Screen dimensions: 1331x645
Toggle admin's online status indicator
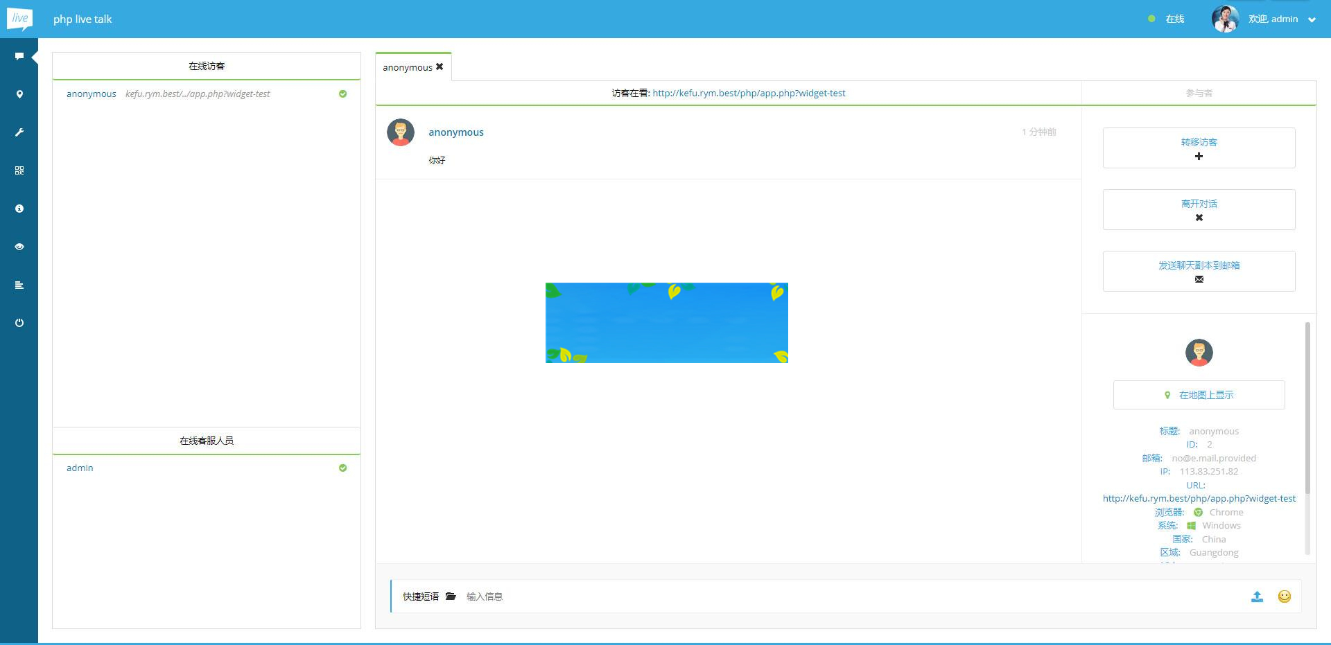[x=342, y=468]
